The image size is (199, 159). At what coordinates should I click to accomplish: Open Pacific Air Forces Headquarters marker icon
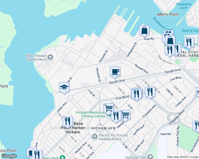point(94,137)
